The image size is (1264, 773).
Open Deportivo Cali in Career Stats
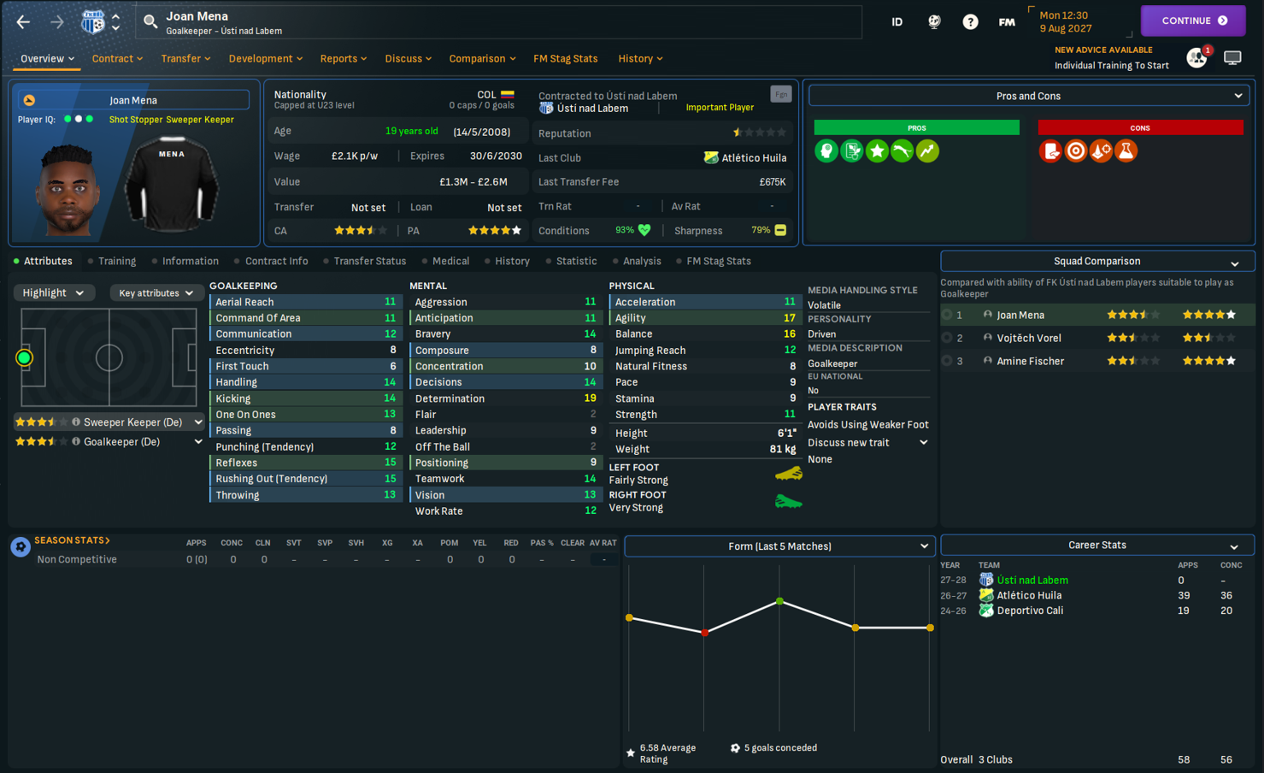(x=1031, y=611)
